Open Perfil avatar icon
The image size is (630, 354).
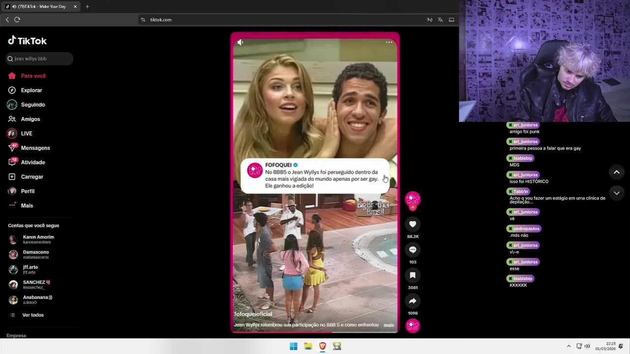tap(12, 191)
